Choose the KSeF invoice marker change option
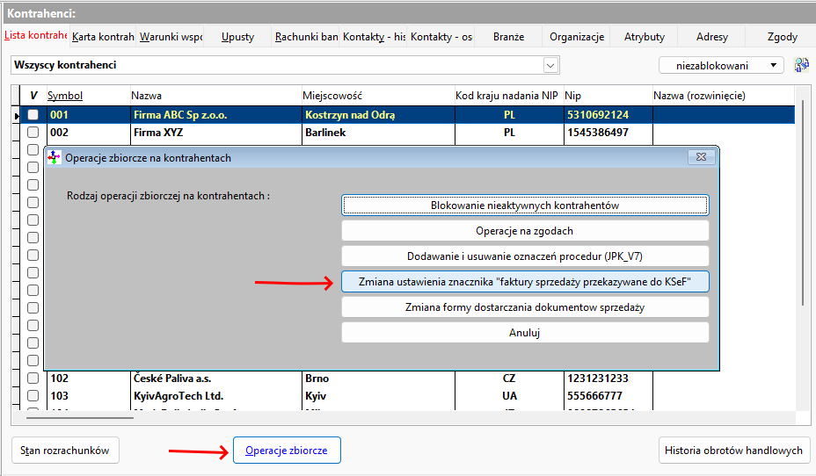The image size is (816, 476). tap(525, 282)
